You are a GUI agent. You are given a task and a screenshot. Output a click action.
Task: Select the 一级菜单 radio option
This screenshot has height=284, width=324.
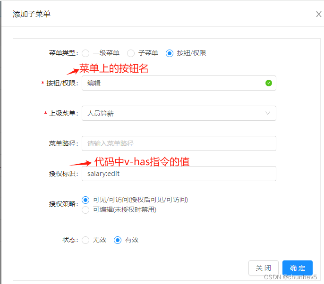click(x=85, y=53)
